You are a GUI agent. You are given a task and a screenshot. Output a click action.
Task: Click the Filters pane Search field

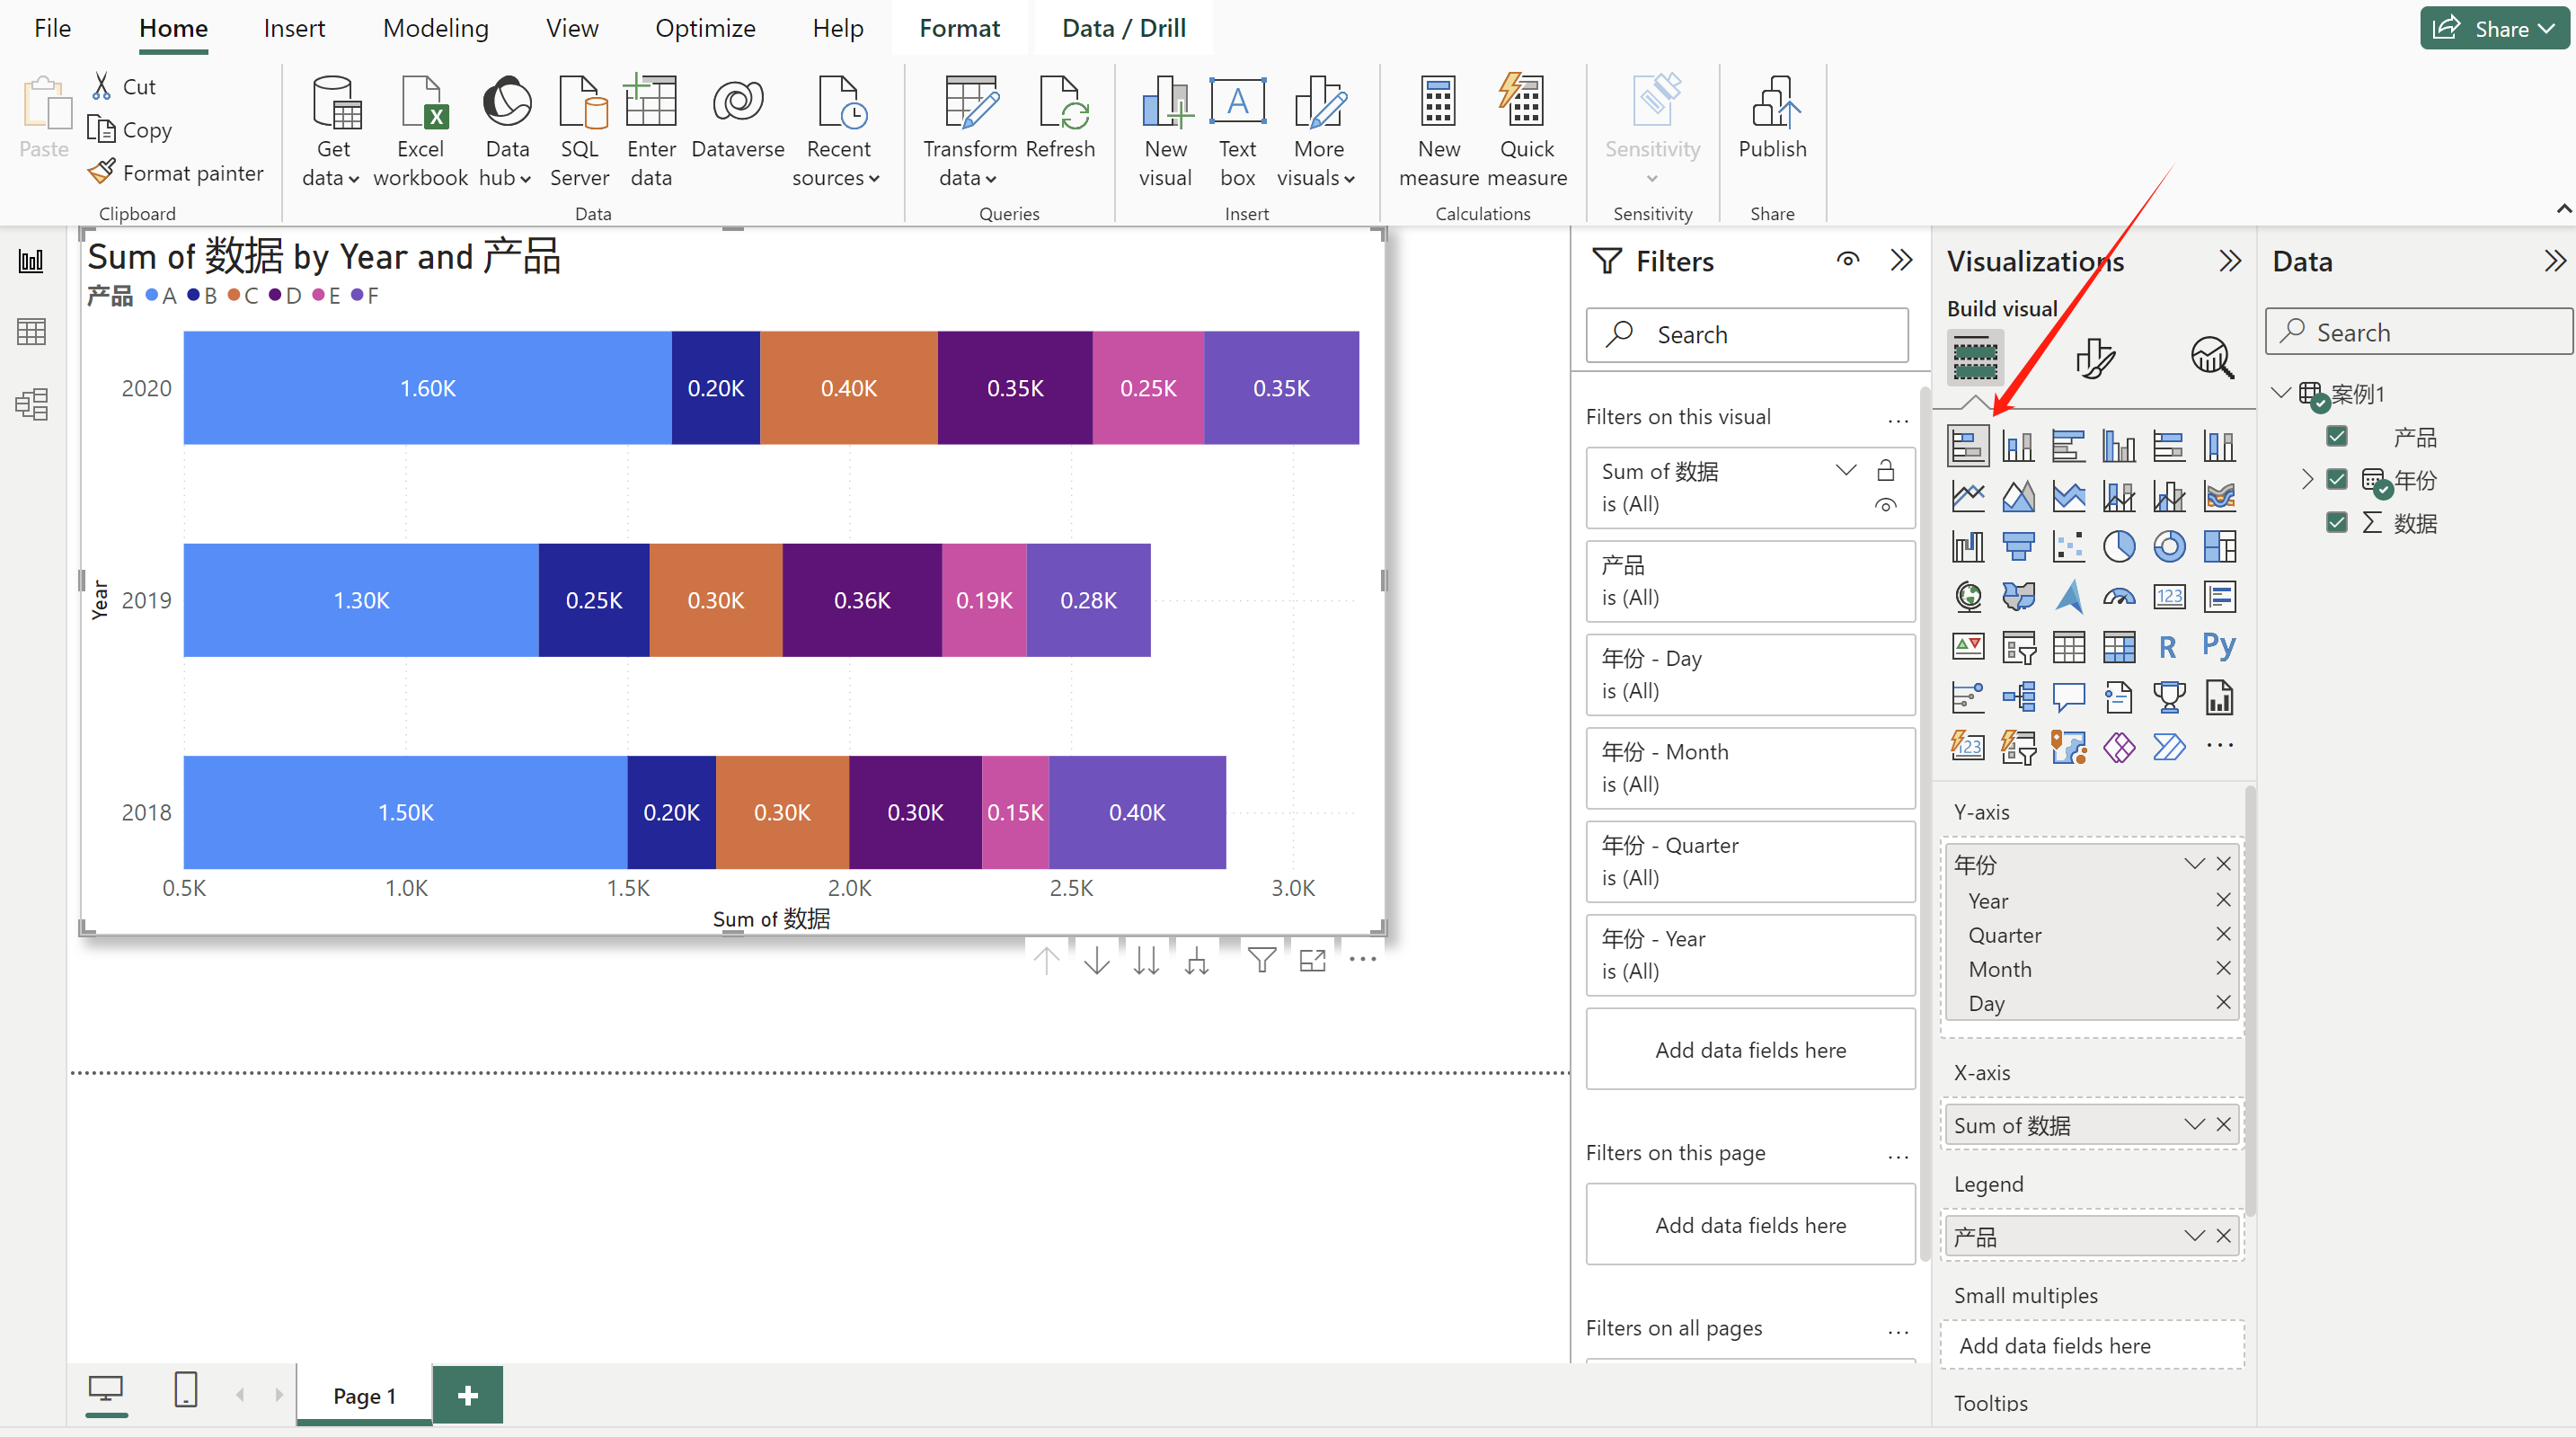tap(1747, 334)
